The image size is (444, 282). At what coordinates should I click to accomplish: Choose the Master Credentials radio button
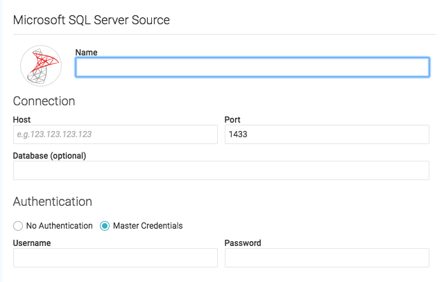coord(105,226)
